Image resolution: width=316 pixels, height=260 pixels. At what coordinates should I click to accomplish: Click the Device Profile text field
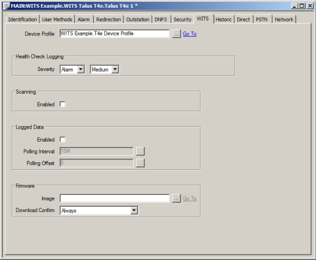point(114,34)
